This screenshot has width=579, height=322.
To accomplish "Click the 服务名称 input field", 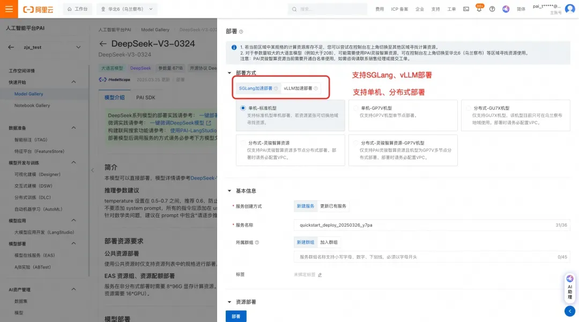I will tap(432, 225).
